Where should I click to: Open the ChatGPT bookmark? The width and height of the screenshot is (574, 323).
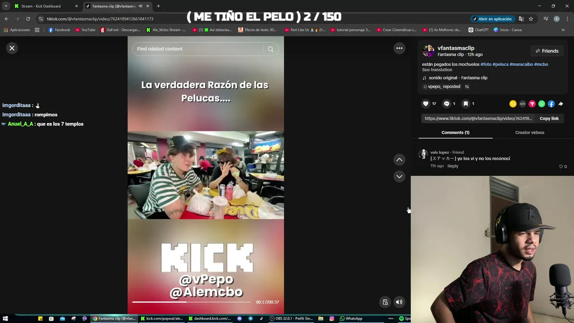[478, 30]
